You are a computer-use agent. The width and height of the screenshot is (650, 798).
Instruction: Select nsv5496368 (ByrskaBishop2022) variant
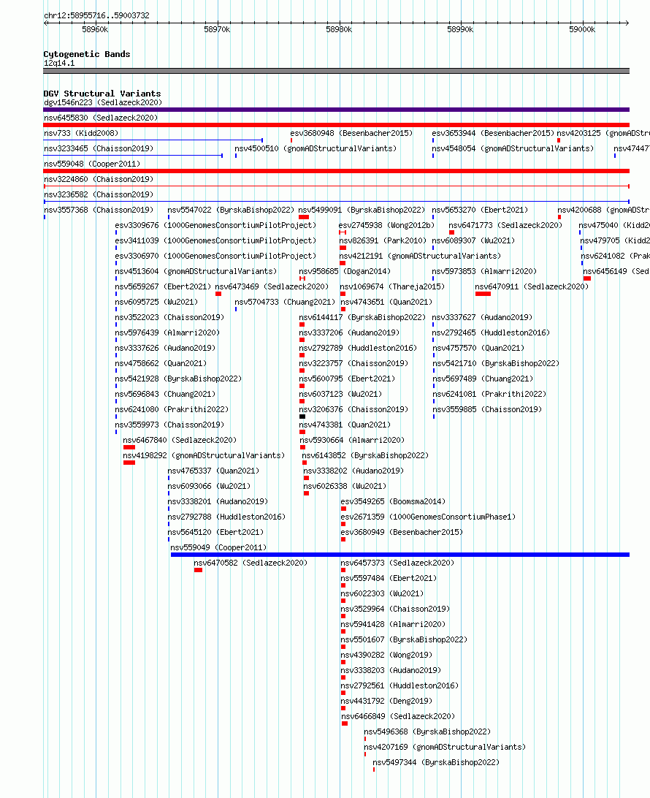427,731
